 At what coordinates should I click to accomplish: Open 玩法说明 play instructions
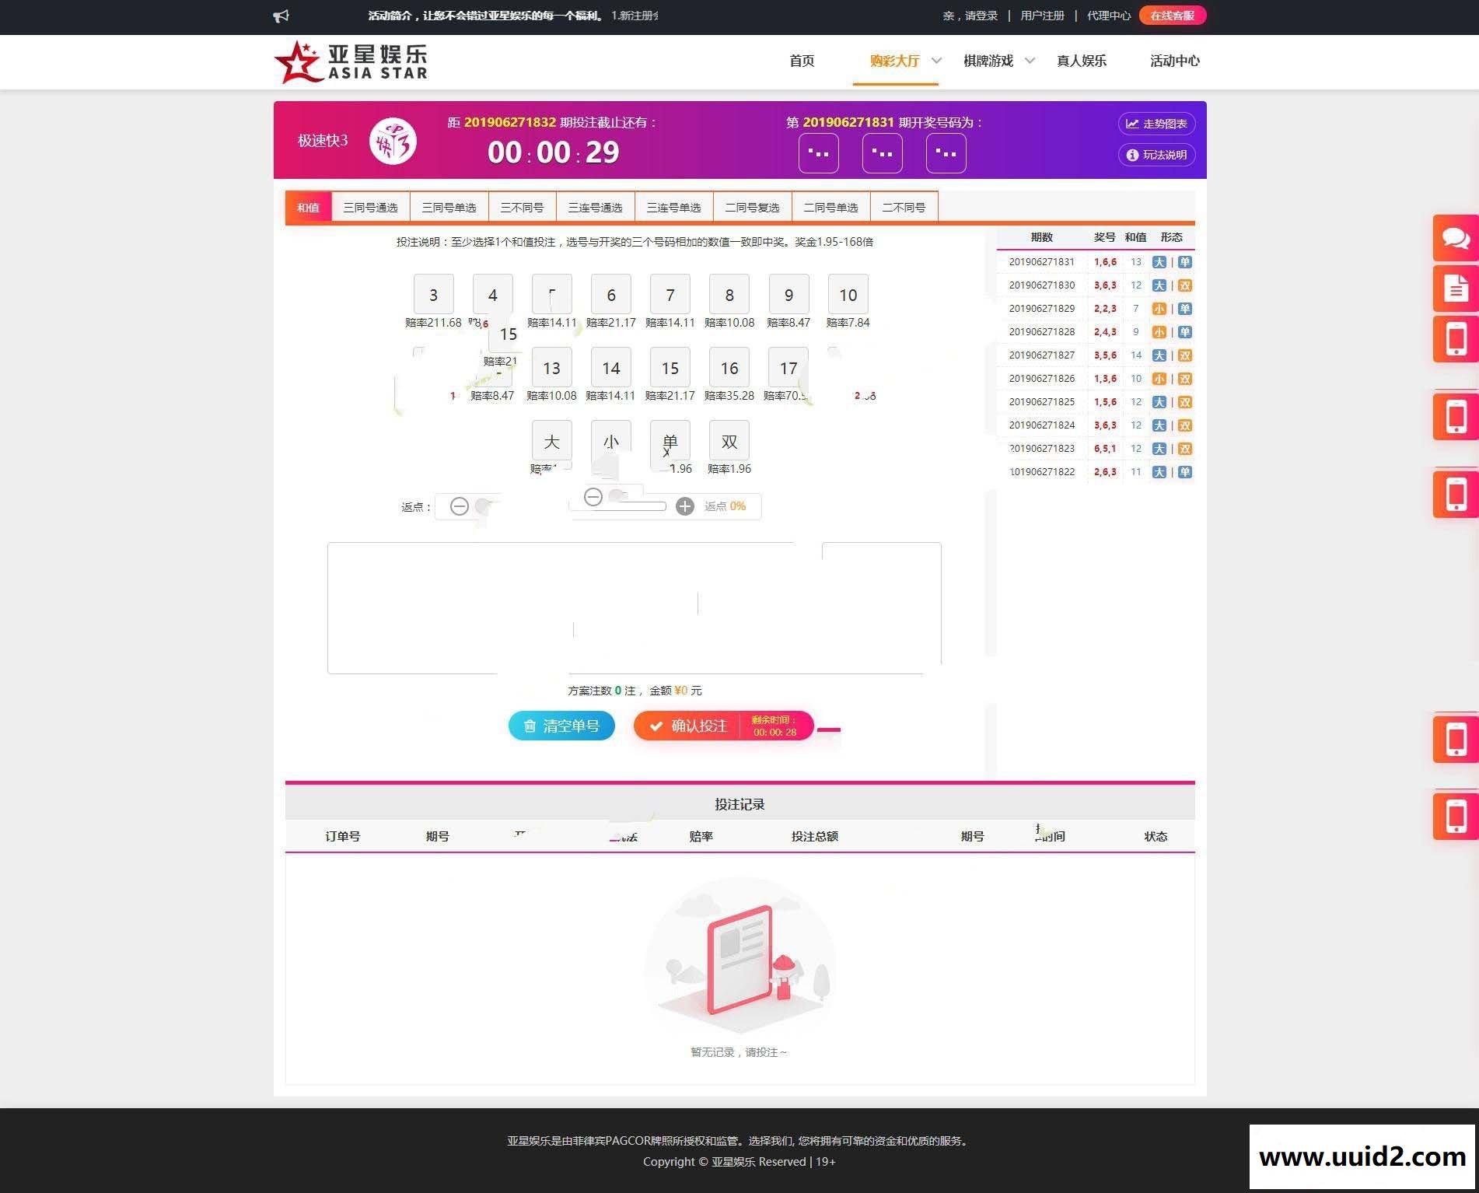(1156, 155)
